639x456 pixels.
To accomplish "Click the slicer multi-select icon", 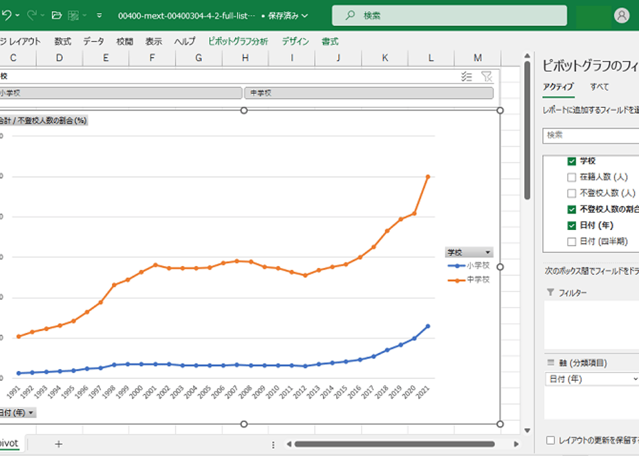I will coord(467,76).
